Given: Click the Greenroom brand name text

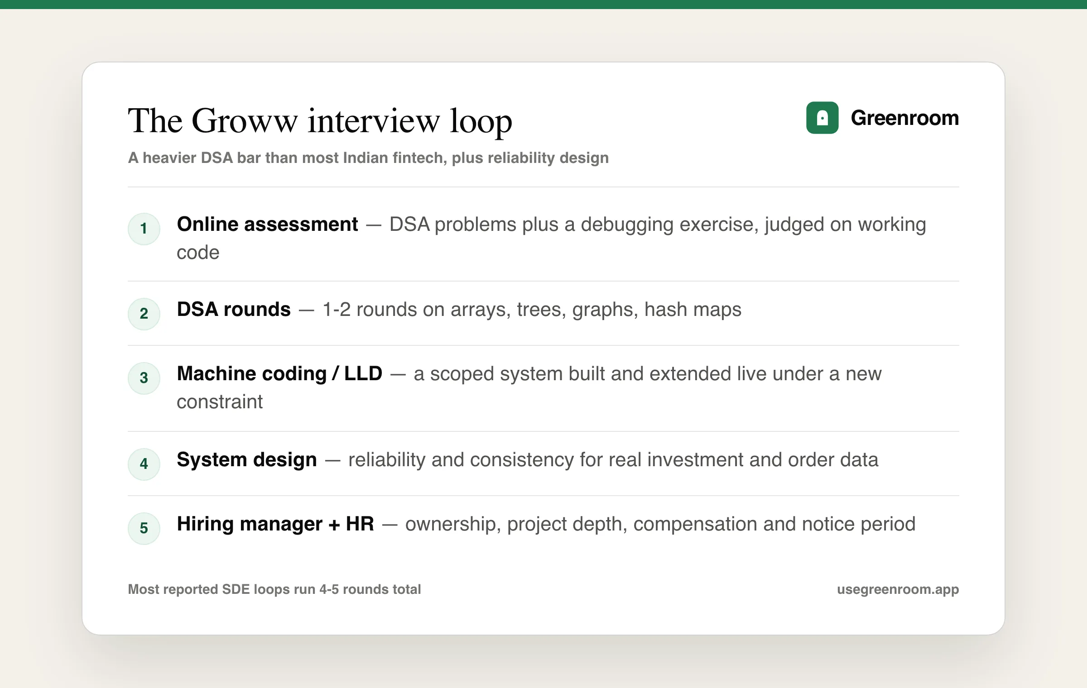Looking at the screenshot, I should point(904,118).
